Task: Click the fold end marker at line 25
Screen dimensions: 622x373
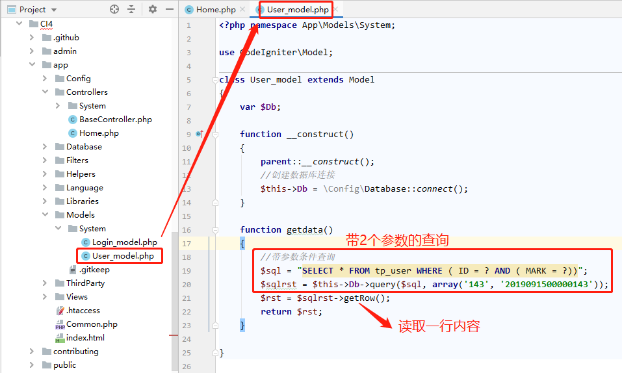Action: pyautogui.click(x=215, y=352)
